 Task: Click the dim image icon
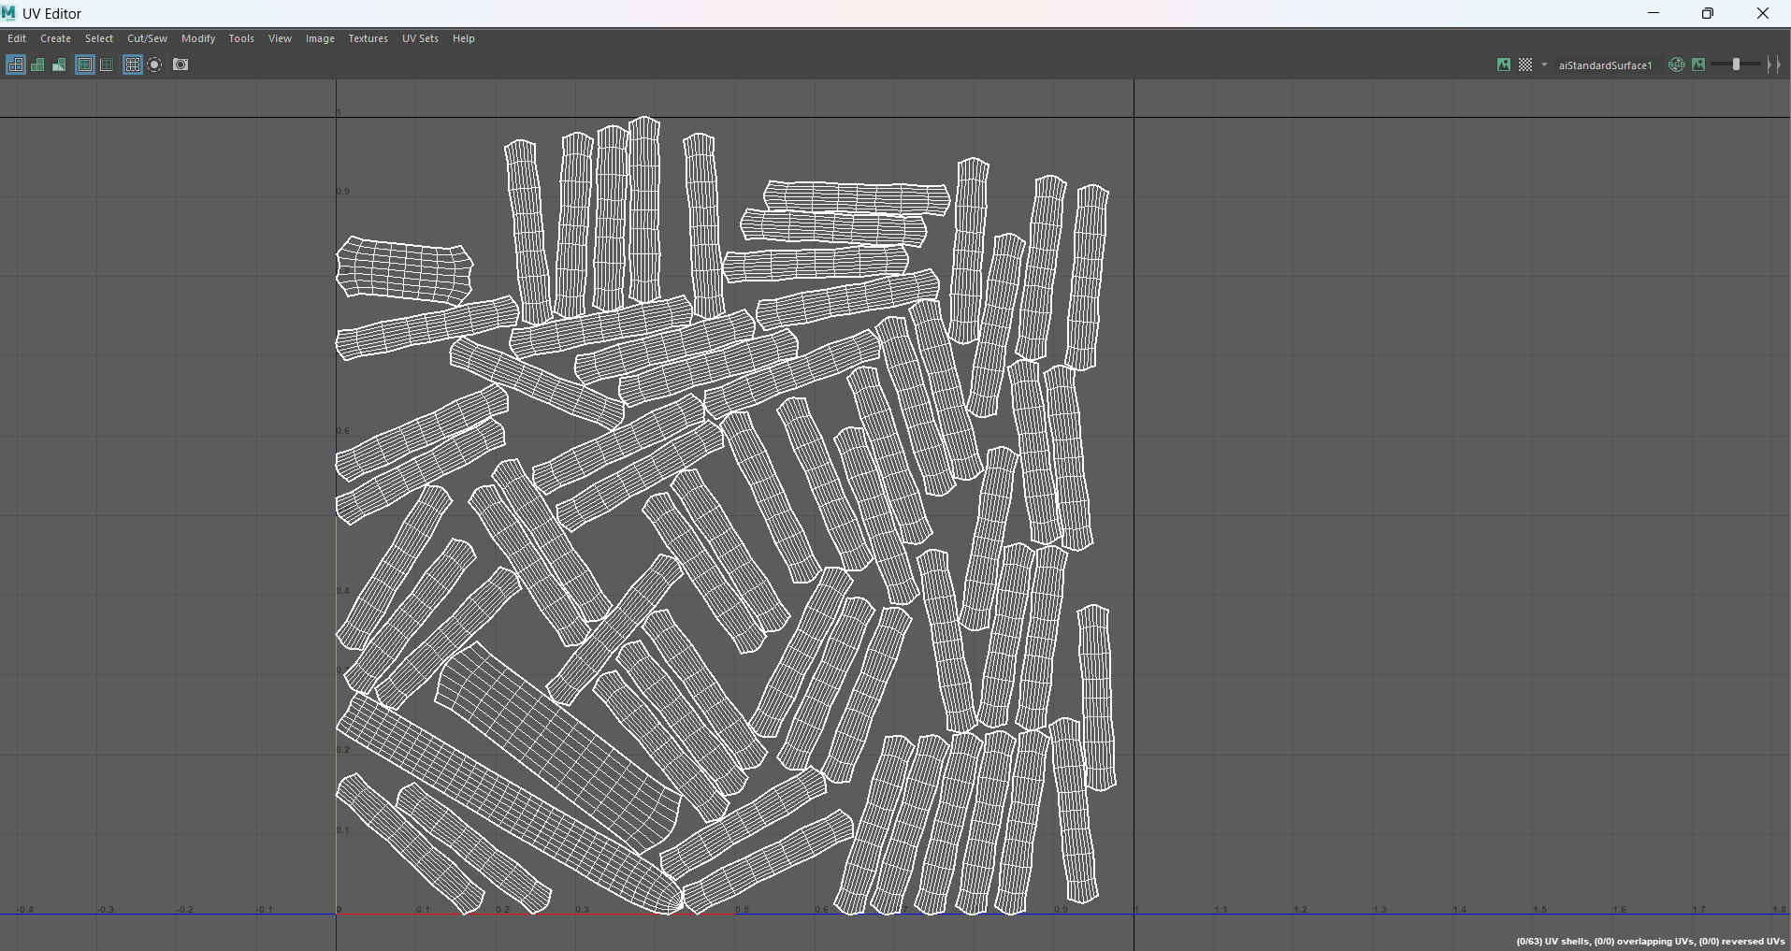[1698, 65]
